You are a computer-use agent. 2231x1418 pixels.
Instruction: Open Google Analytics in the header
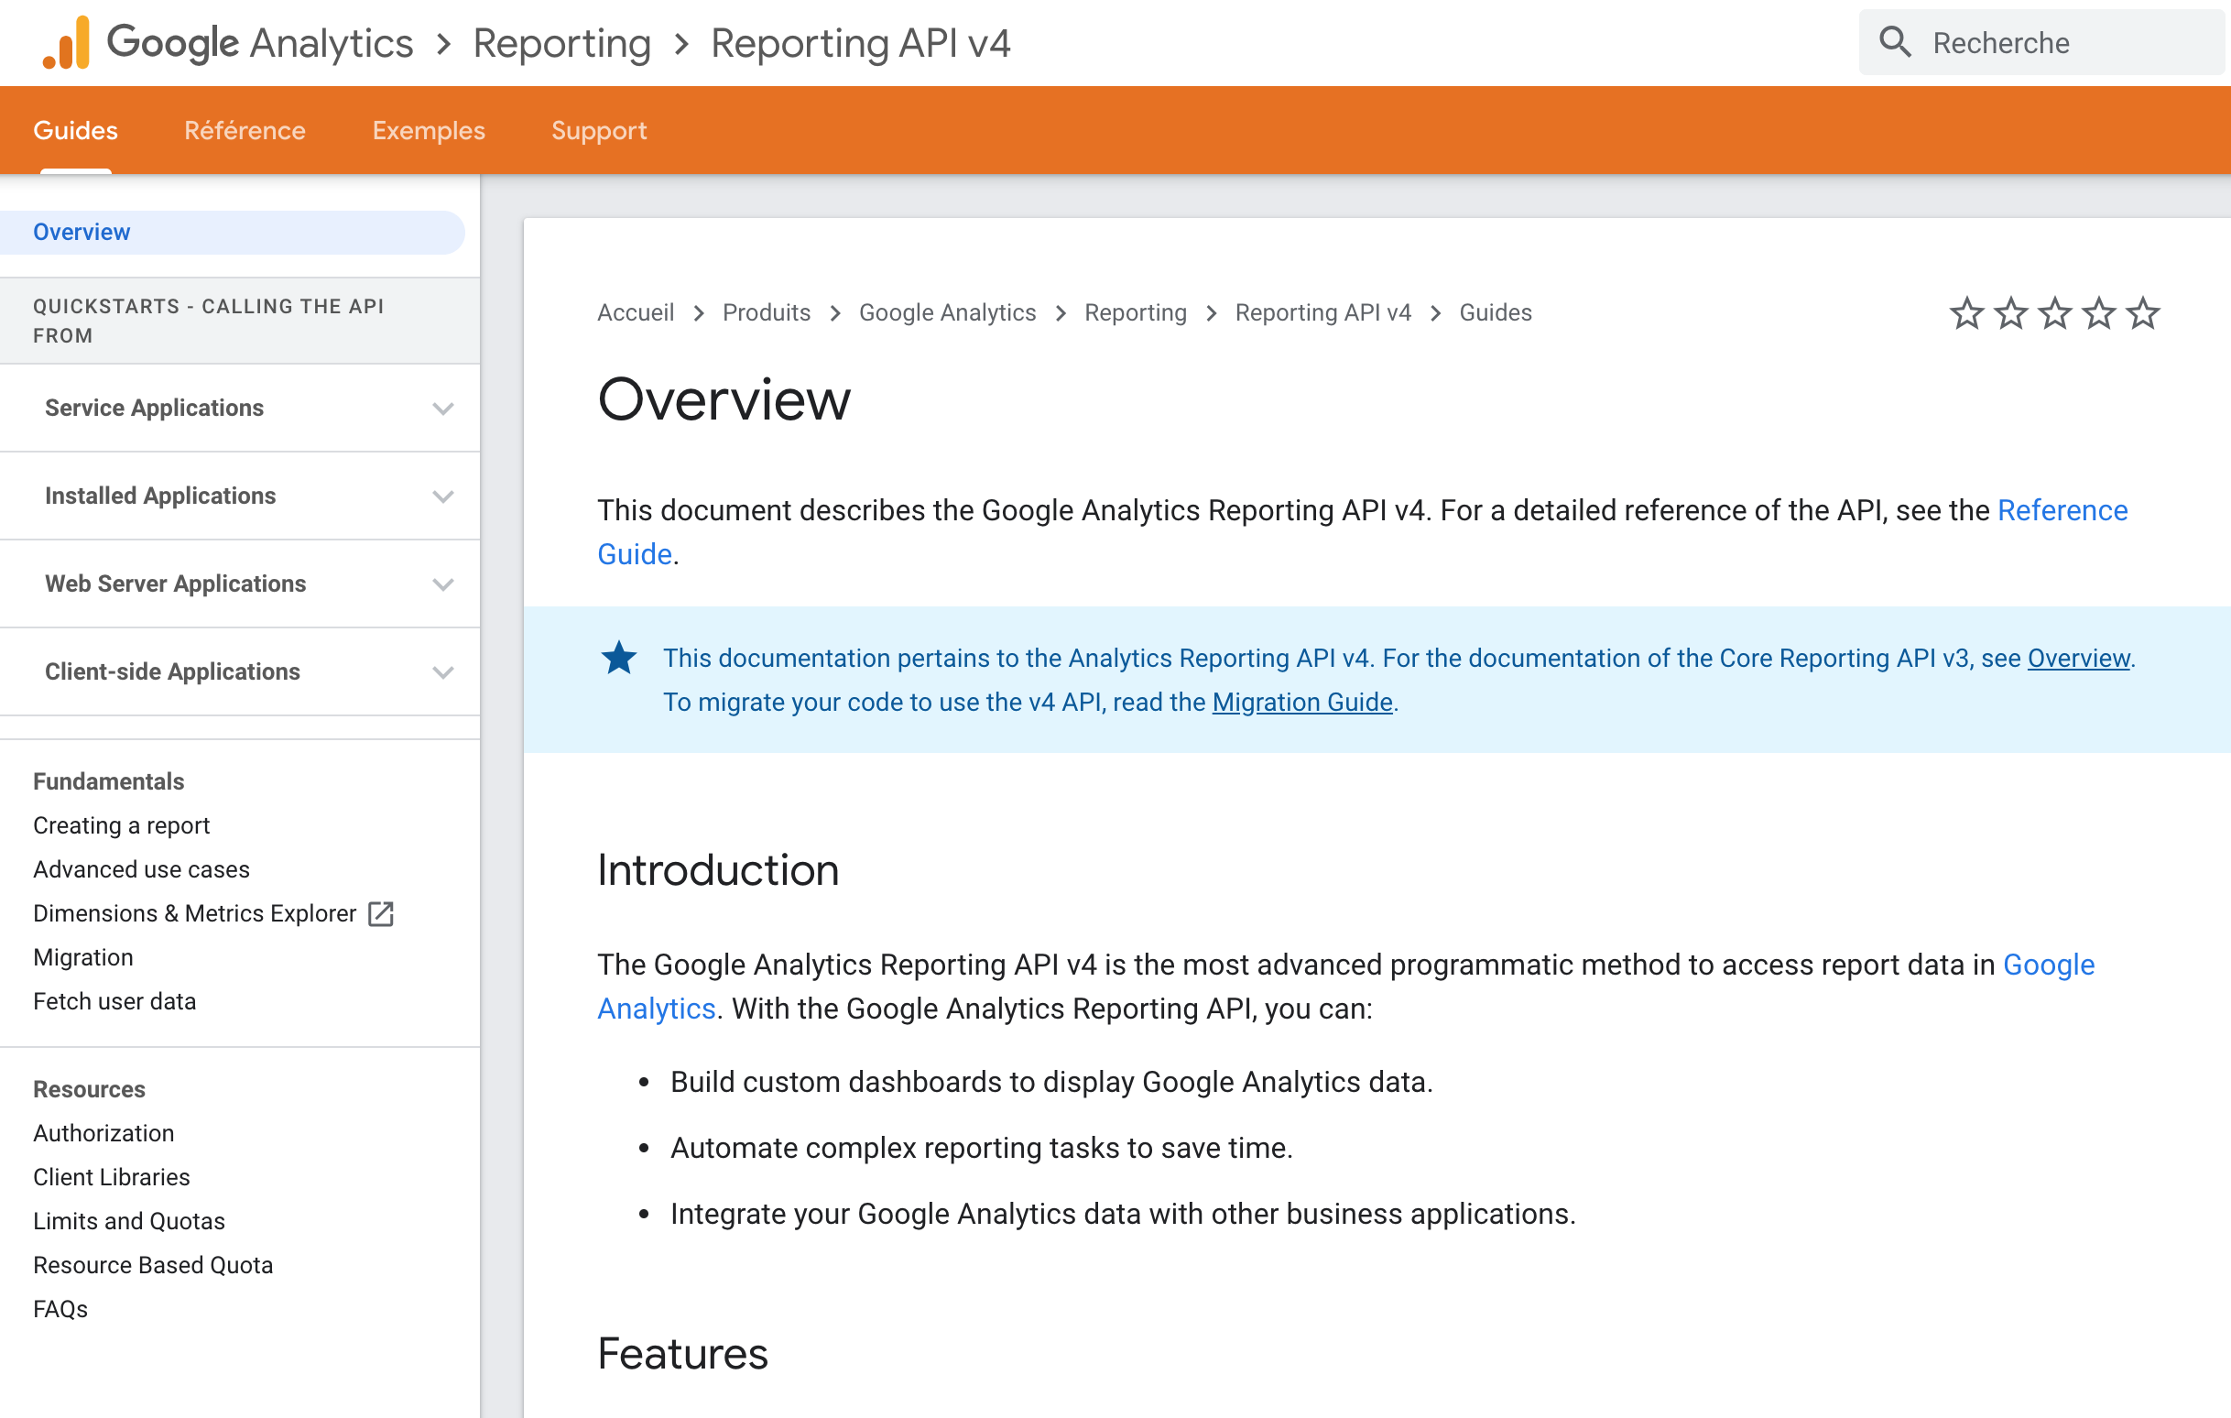pyautogui.click(x=260, y=43)
